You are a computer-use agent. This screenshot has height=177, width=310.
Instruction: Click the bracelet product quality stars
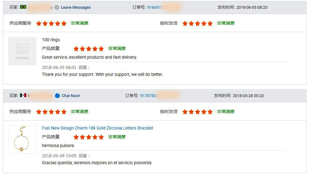pos(89,137)
